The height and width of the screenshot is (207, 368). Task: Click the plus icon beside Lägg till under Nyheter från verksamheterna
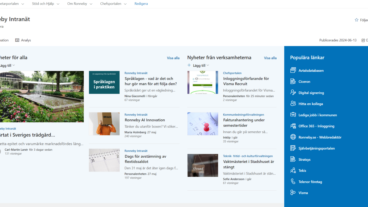pos(189,65)
